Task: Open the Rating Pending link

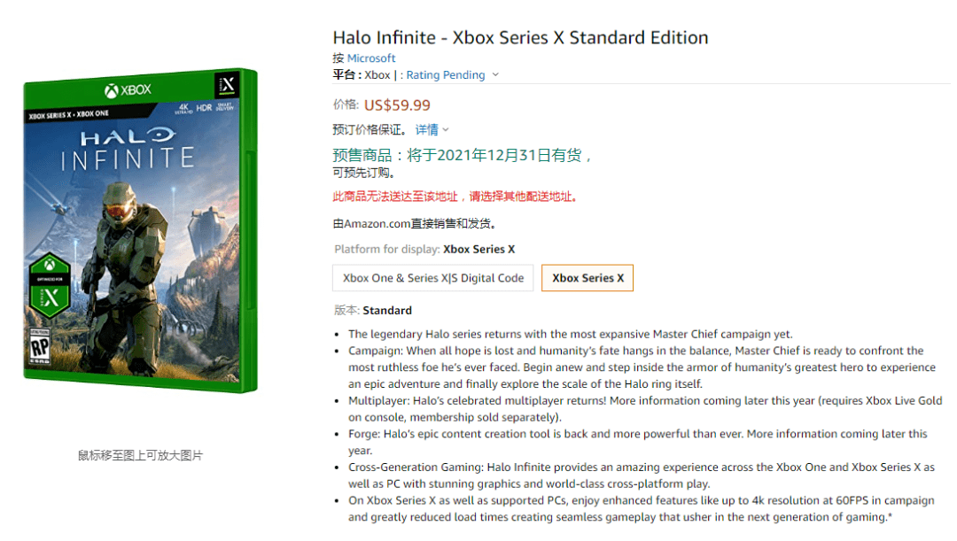Action: [445, 75]
